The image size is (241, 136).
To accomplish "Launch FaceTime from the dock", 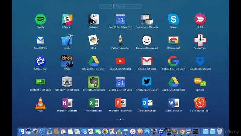I will [98, 131].
